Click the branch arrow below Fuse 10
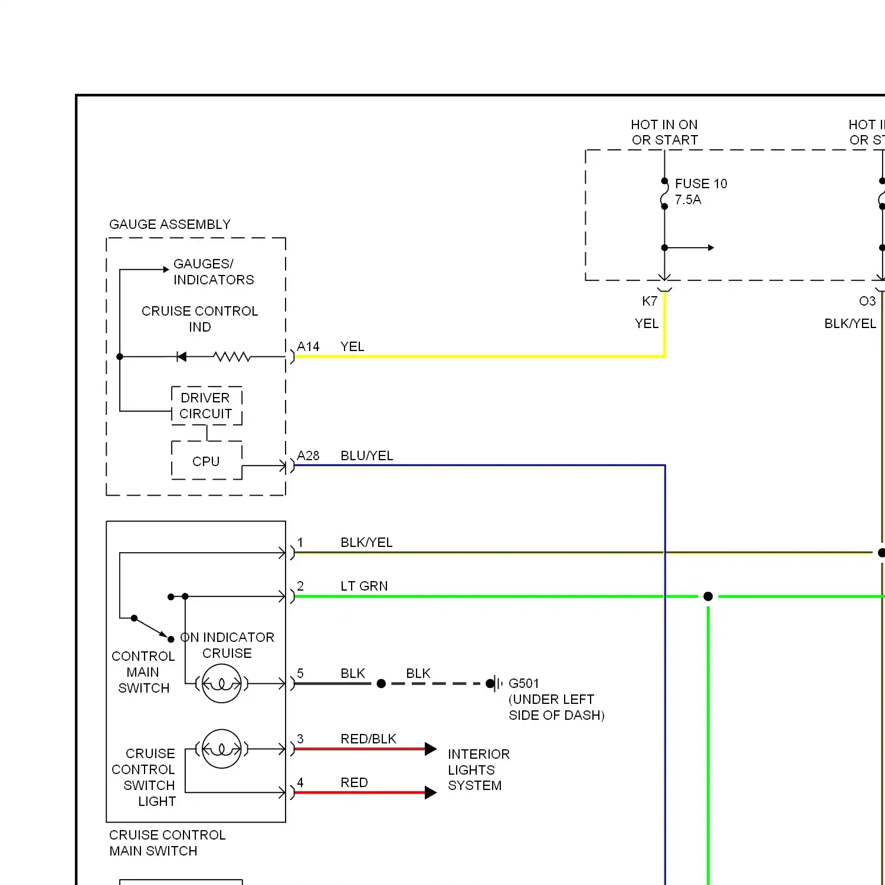885x885 pixels. [x=711, y=248]
